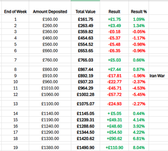
Task: Click the -5.45% result percentage cell
Action: click(139, 95)
